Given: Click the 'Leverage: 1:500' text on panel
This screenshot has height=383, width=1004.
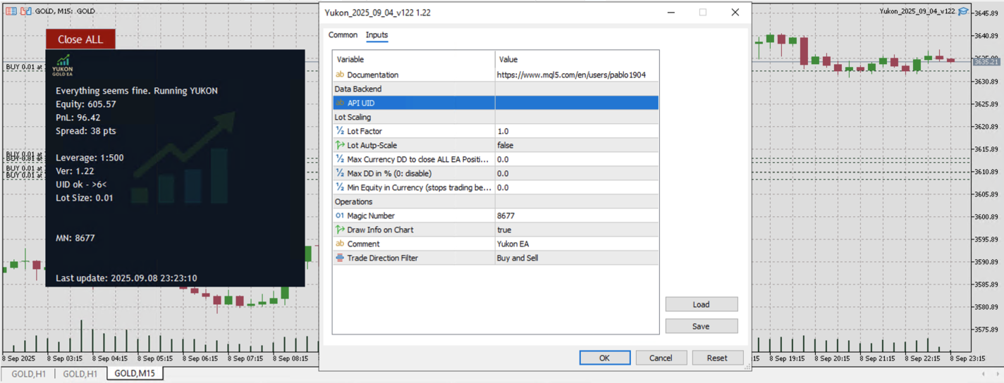Looking at the screenshot, I should tap(90, 158).
